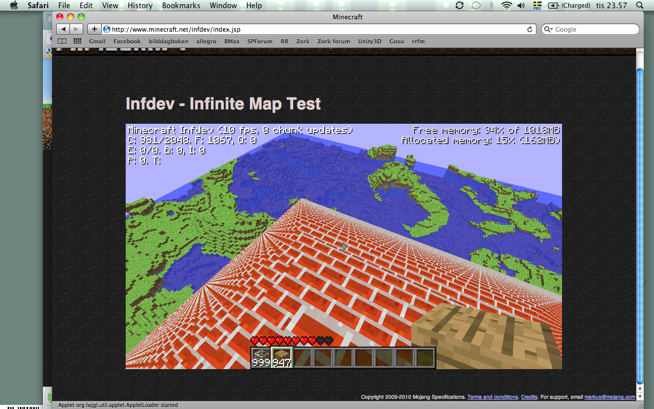Open the Wi-Fi menu bar icon
Image resolution: width=654 pixels, height=409 pixels.
506,6
